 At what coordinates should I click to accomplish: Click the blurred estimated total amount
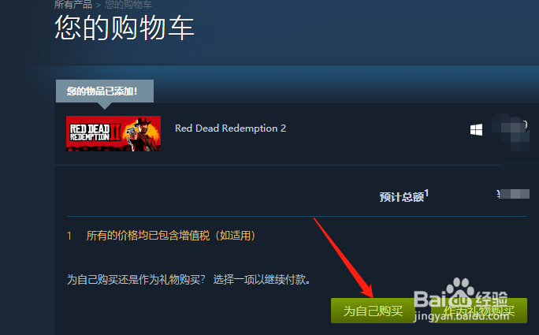pyautogui.click(x=513, y=194)
